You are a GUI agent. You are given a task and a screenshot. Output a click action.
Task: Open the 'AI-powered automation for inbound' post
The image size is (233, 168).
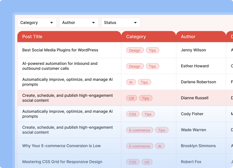[x=60, y=66]
